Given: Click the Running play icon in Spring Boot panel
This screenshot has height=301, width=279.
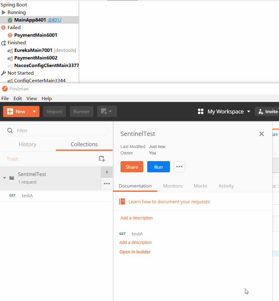Looking at the screenshot, I should tap(3, 12).
